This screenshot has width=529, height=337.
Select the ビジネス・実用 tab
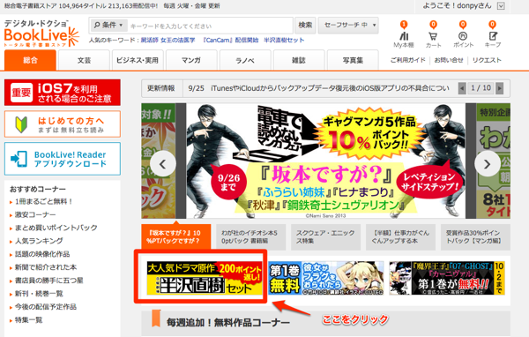pos(138,60)
